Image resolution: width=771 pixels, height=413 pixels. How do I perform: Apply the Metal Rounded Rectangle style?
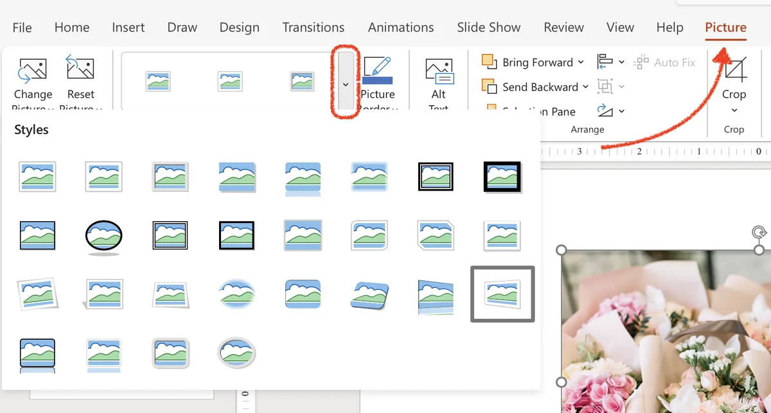tap(170, 353)
